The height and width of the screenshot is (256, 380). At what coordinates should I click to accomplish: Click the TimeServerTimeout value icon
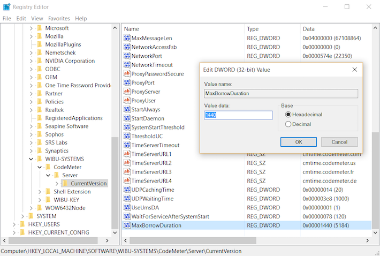[x=127, y=145]
